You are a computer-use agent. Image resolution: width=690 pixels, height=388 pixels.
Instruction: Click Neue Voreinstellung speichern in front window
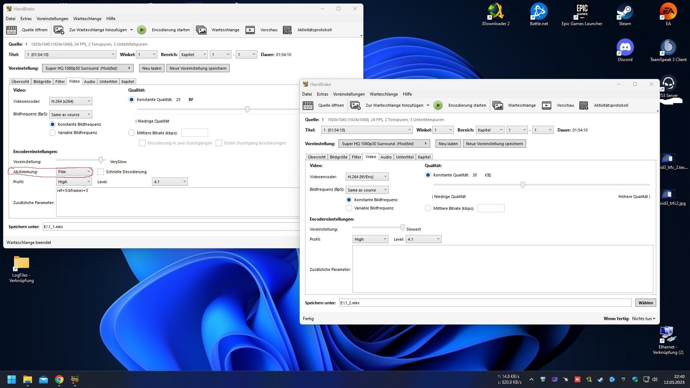pos(494,144)
